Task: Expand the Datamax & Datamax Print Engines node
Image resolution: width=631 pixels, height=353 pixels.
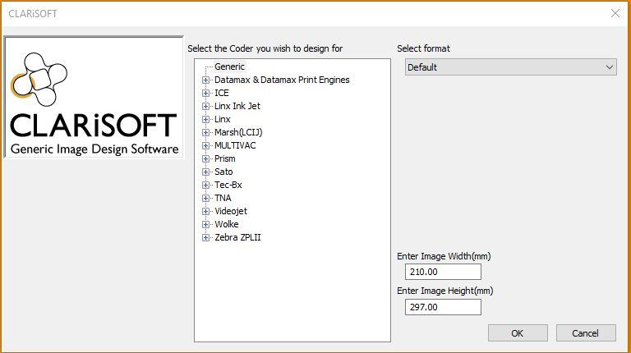Action: 205,80
